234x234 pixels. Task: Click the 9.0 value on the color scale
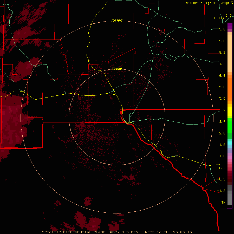coord(222,41)
